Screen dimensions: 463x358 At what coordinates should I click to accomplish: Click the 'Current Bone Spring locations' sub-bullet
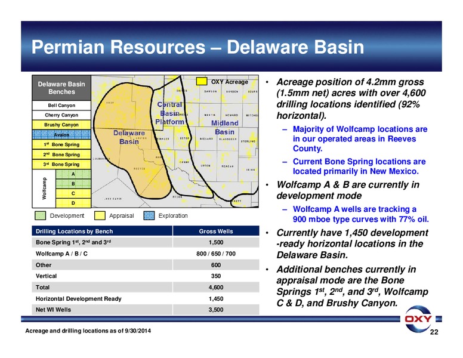pos(359,166)
